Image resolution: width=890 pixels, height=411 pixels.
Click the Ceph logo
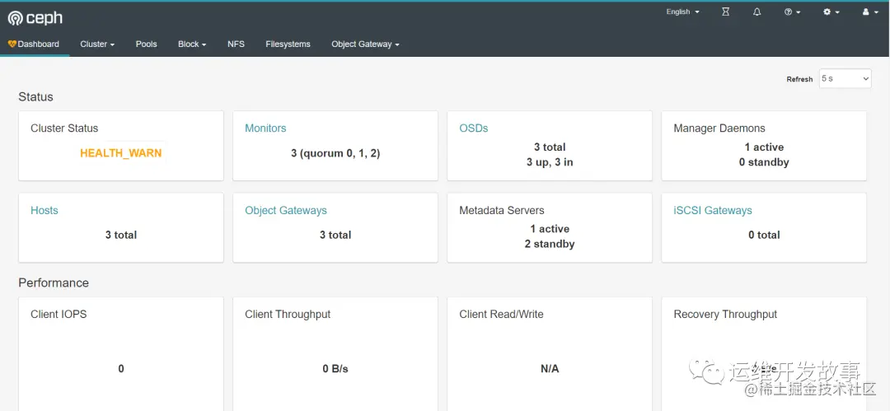35,18
